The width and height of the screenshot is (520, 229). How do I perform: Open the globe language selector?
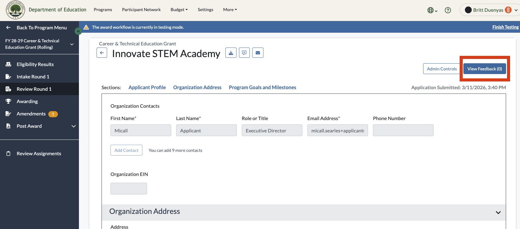pyautogui.click(x=432, y=10)
